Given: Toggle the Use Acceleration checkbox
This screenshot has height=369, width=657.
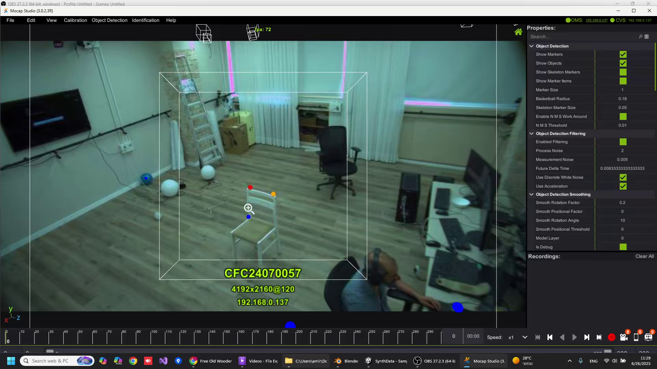Looking at the screenshot, I should point(623,186).
